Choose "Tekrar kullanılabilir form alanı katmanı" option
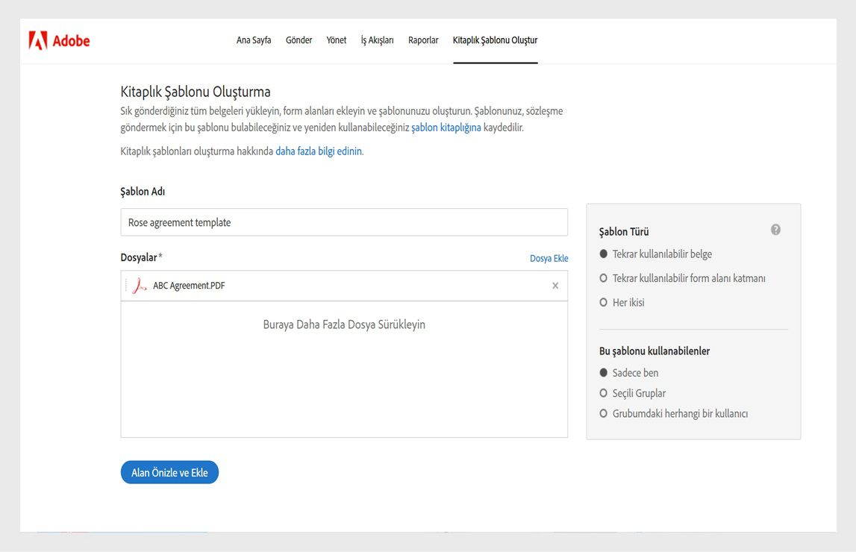Image resolution: width=856 pixels, height=552 pixels. point(604,278)
